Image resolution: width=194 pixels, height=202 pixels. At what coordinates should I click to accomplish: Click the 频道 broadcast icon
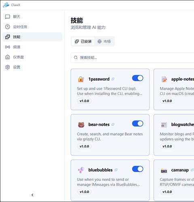pyautogui.click(x=8, y=47)
